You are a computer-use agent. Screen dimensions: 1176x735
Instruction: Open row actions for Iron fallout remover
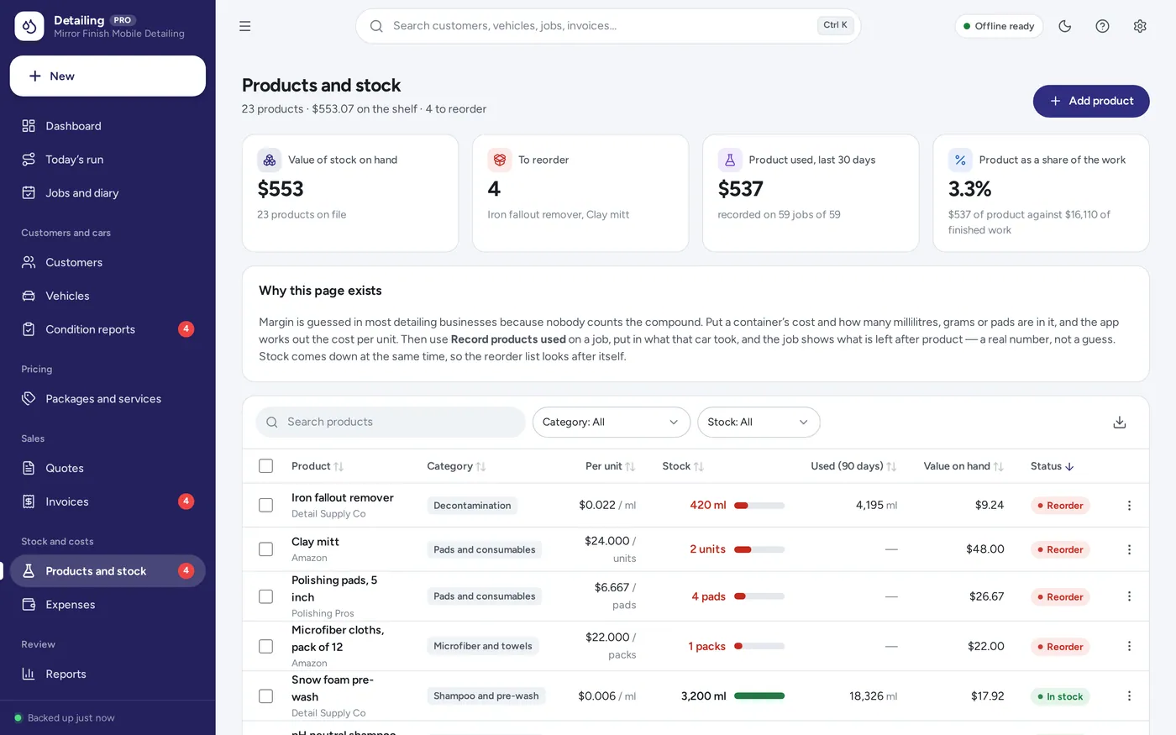tap(1129, 506)
